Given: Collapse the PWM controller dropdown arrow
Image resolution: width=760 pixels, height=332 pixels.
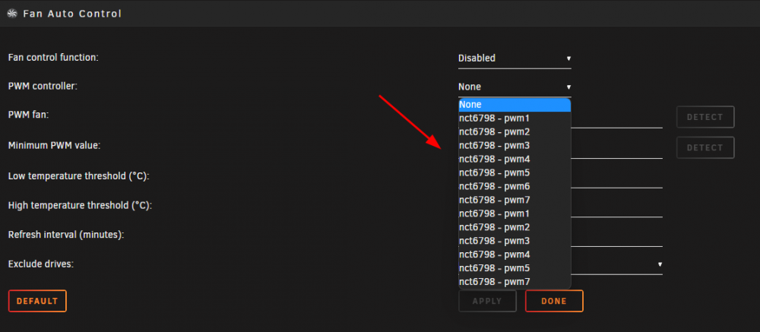Looking at the screenshot, I should (x=568, y=87).
